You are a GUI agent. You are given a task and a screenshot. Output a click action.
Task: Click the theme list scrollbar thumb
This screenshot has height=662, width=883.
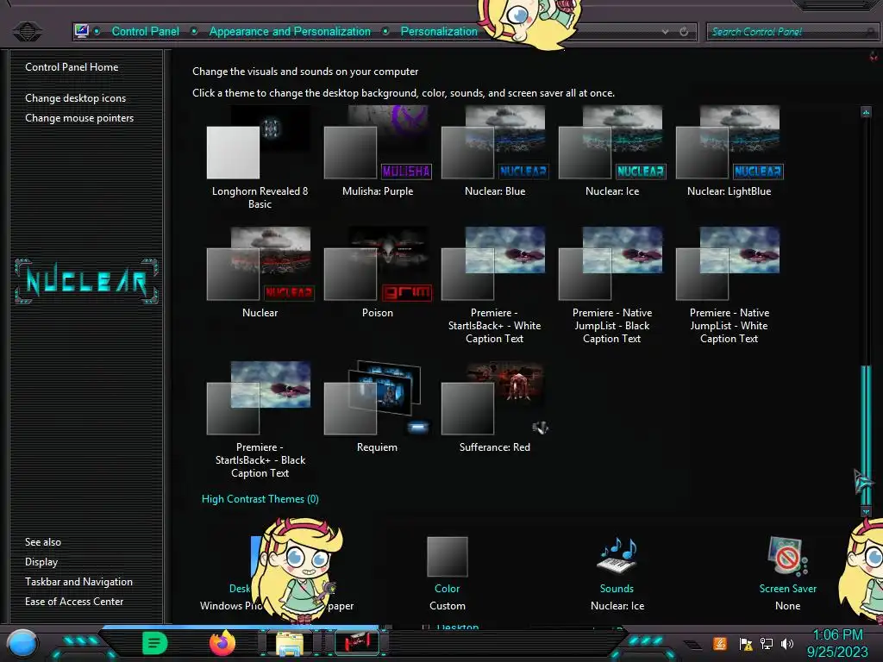click(866, 434)
